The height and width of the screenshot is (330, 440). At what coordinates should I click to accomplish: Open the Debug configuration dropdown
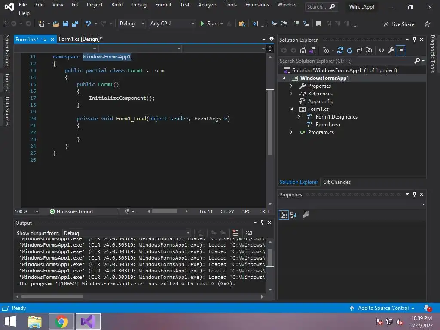(x=131, y=24)
